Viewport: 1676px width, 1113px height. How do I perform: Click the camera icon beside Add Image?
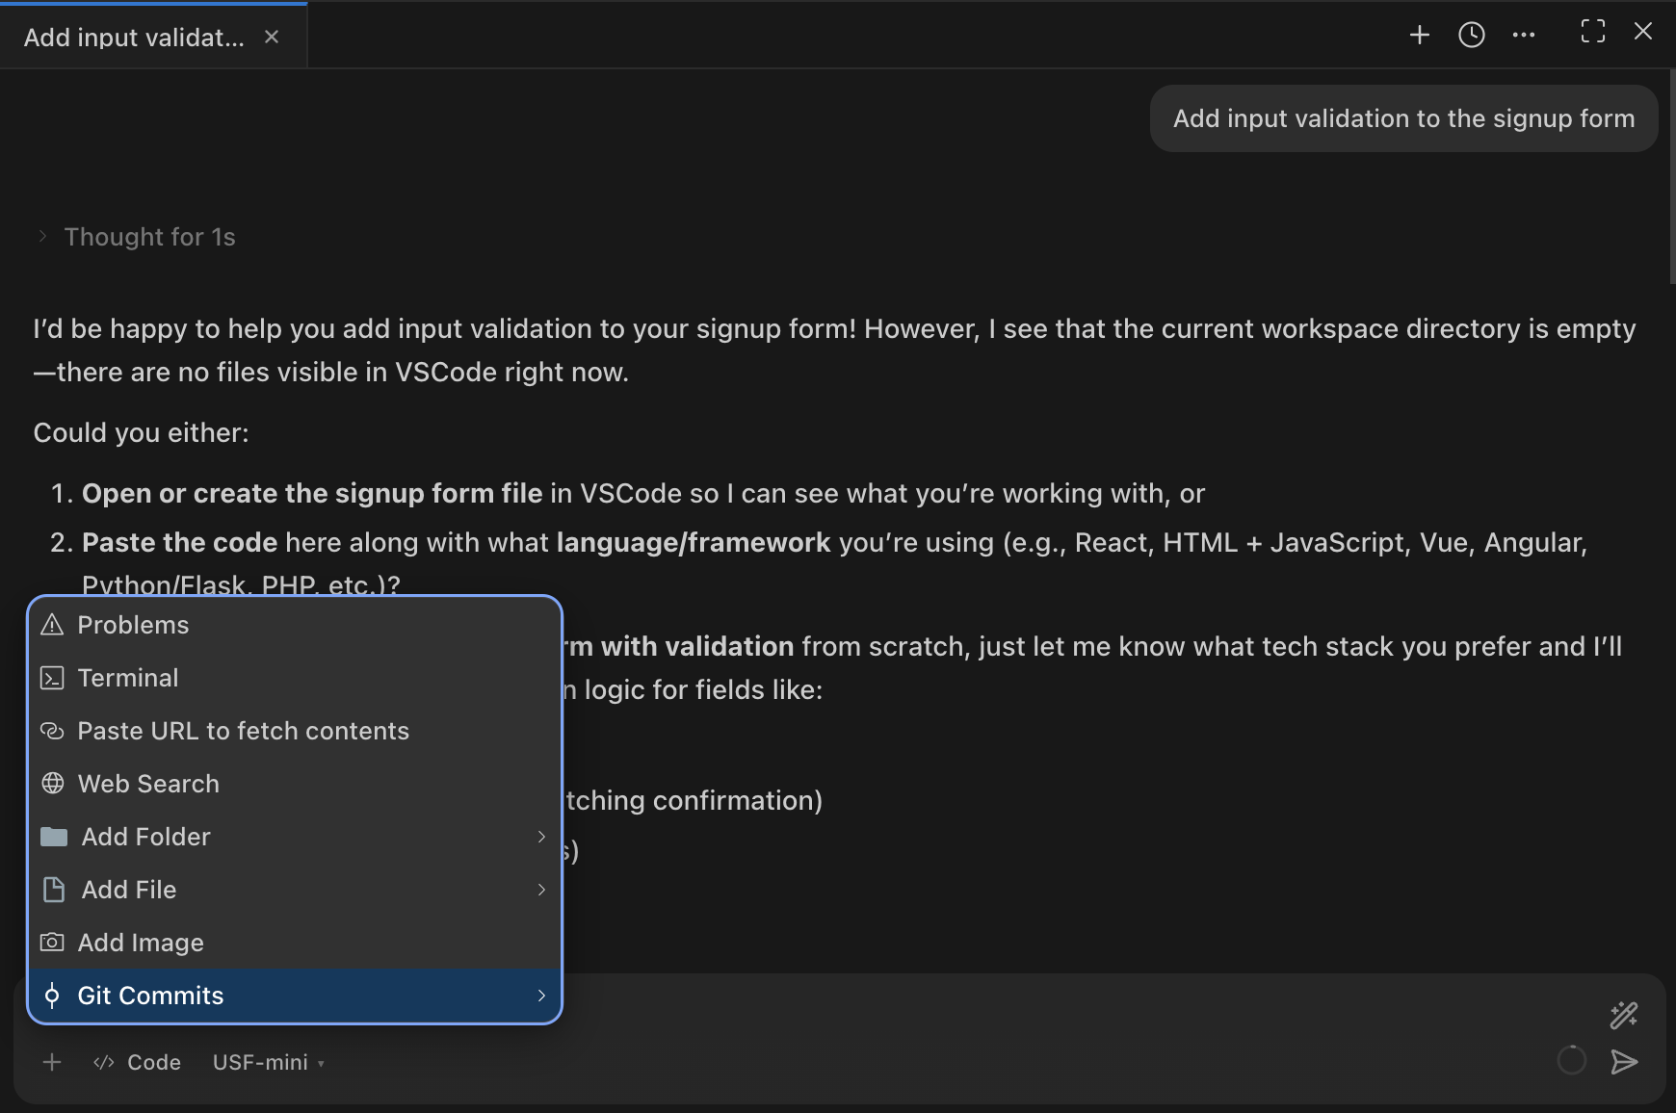[52, 942]
